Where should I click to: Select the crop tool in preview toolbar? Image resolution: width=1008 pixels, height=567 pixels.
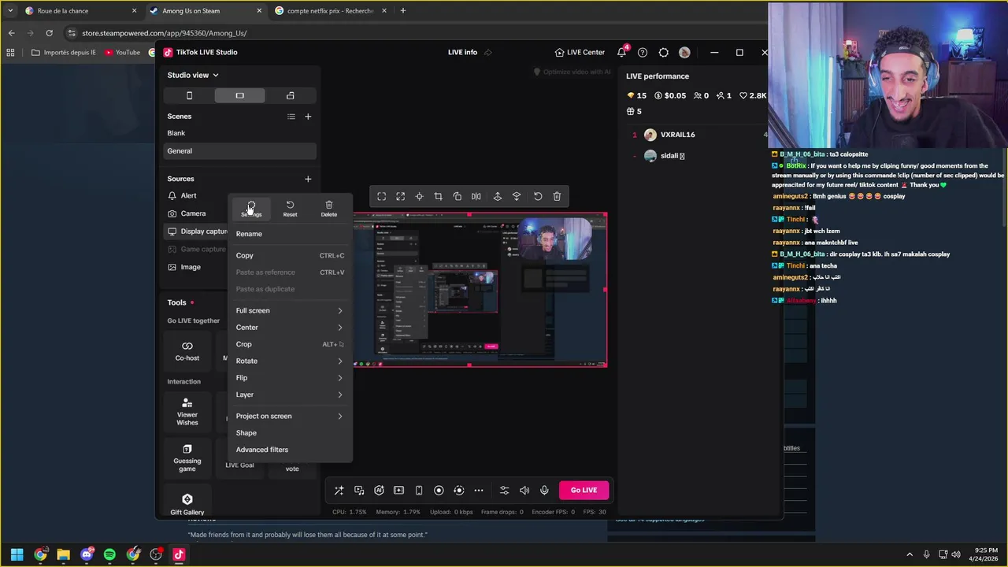point(438,196)
